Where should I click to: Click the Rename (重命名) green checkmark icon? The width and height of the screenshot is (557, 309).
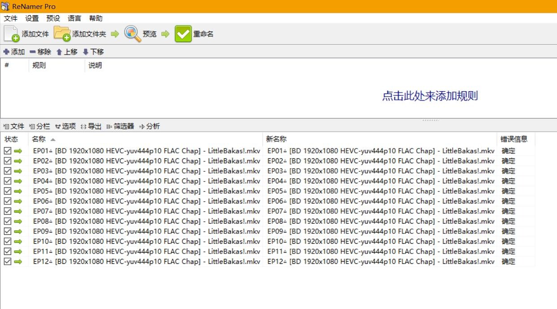pos(183,34)
